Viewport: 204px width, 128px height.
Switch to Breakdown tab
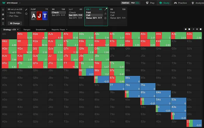pos(41,30)
